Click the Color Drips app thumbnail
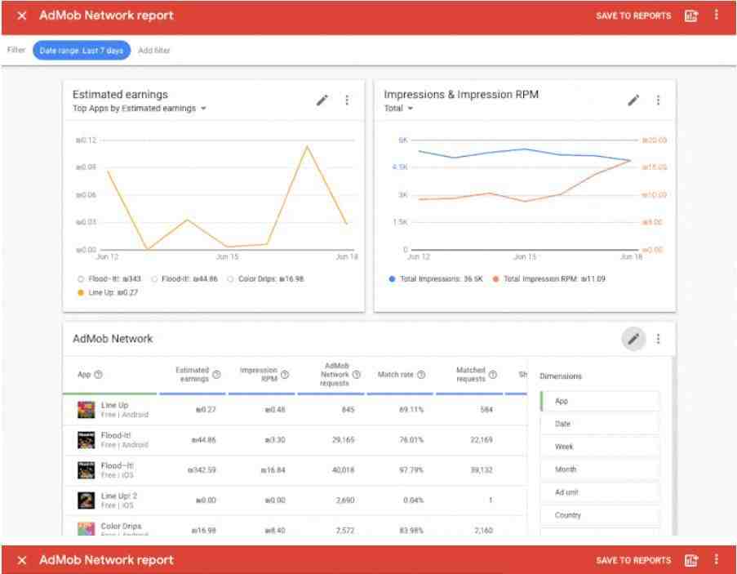Viewport: 737px width, 574px height. click(86, 529)
